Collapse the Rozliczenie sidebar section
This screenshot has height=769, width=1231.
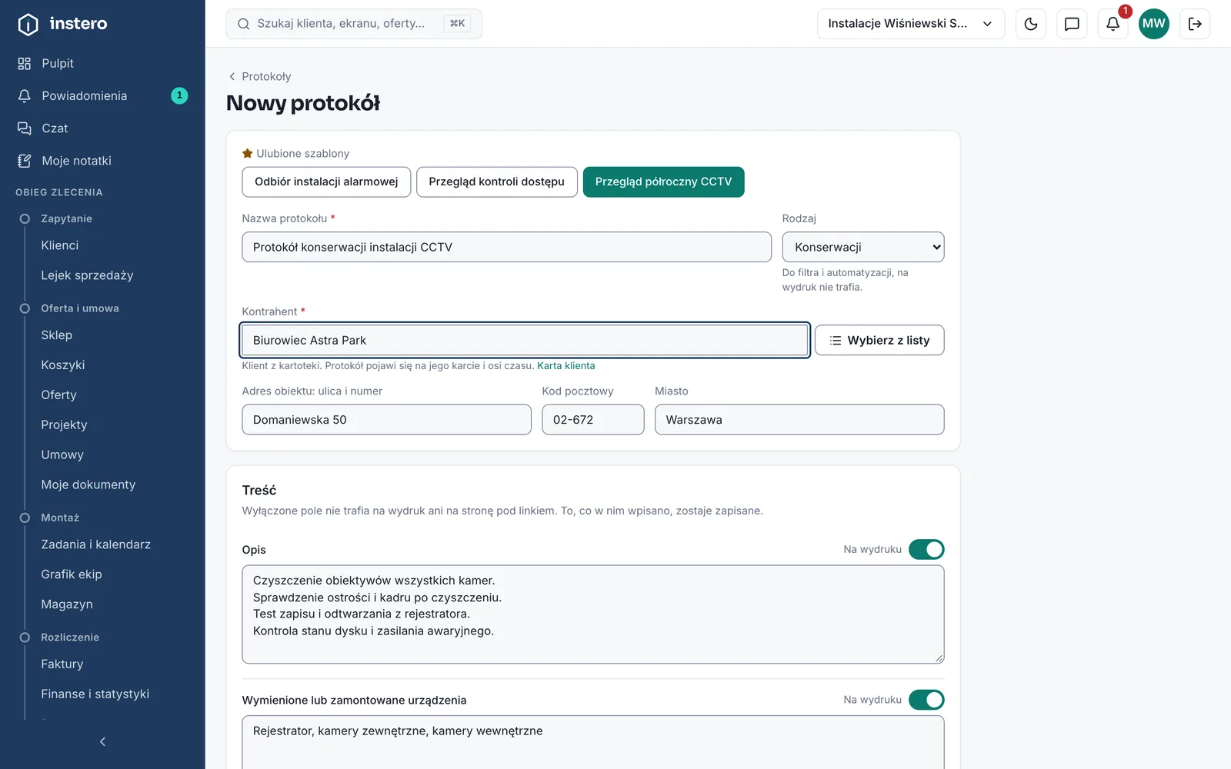click(70, 638)
